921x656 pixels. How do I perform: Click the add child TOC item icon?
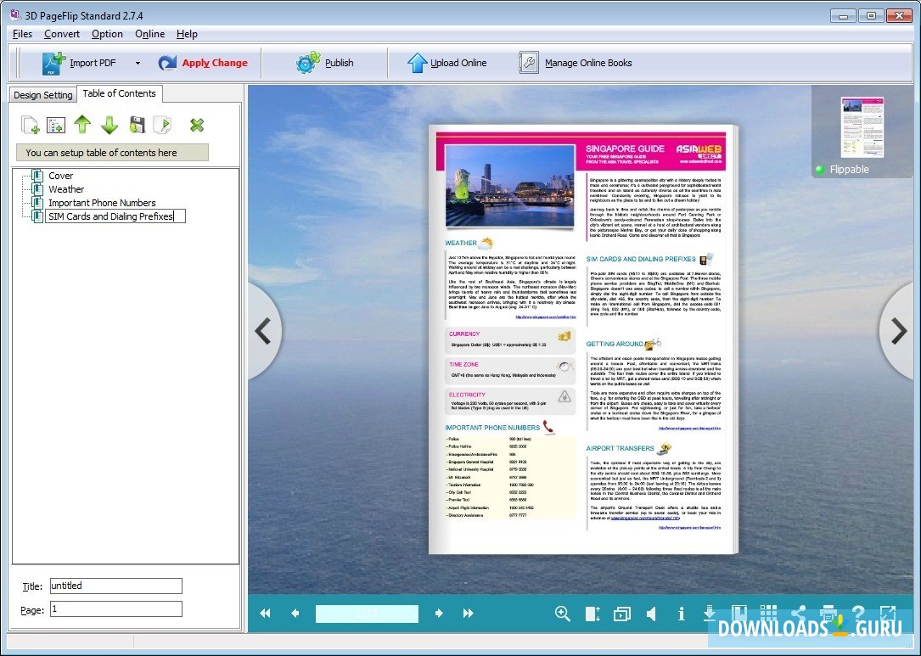[56, 125]
